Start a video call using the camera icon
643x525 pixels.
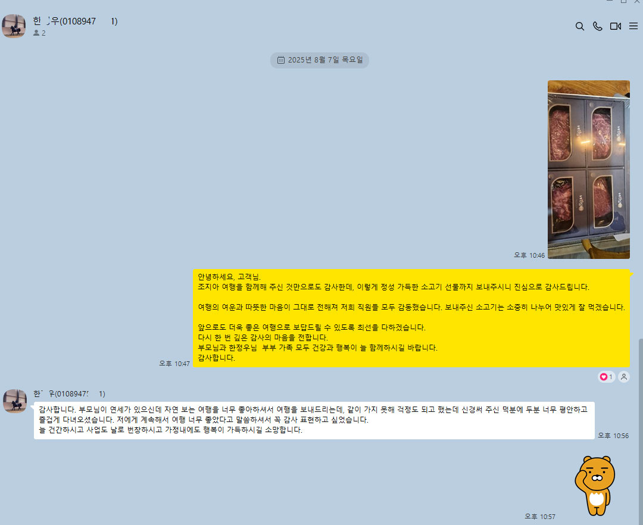pyautogui.click(x=615, y=26)
